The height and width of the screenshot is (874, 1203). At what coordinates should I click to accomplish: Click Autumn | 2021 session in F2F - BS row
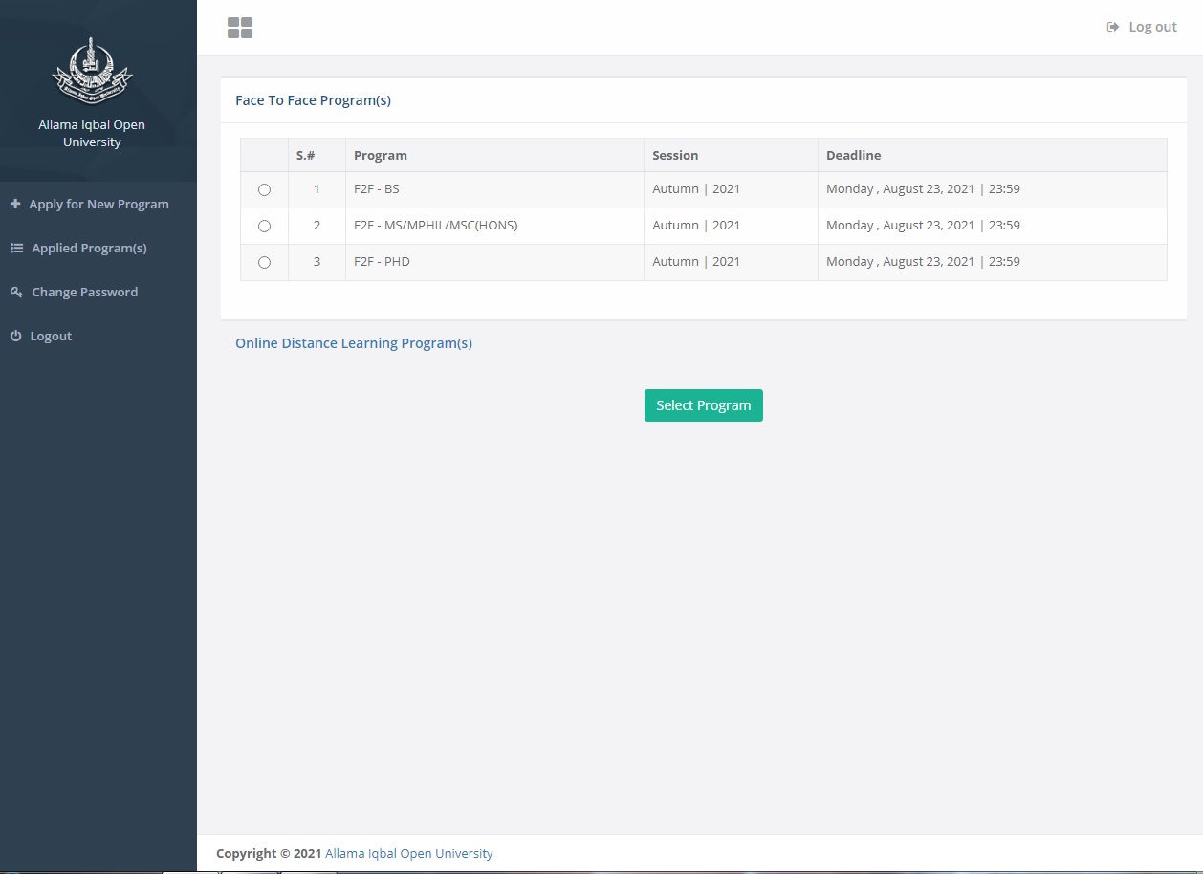(731, 189)
